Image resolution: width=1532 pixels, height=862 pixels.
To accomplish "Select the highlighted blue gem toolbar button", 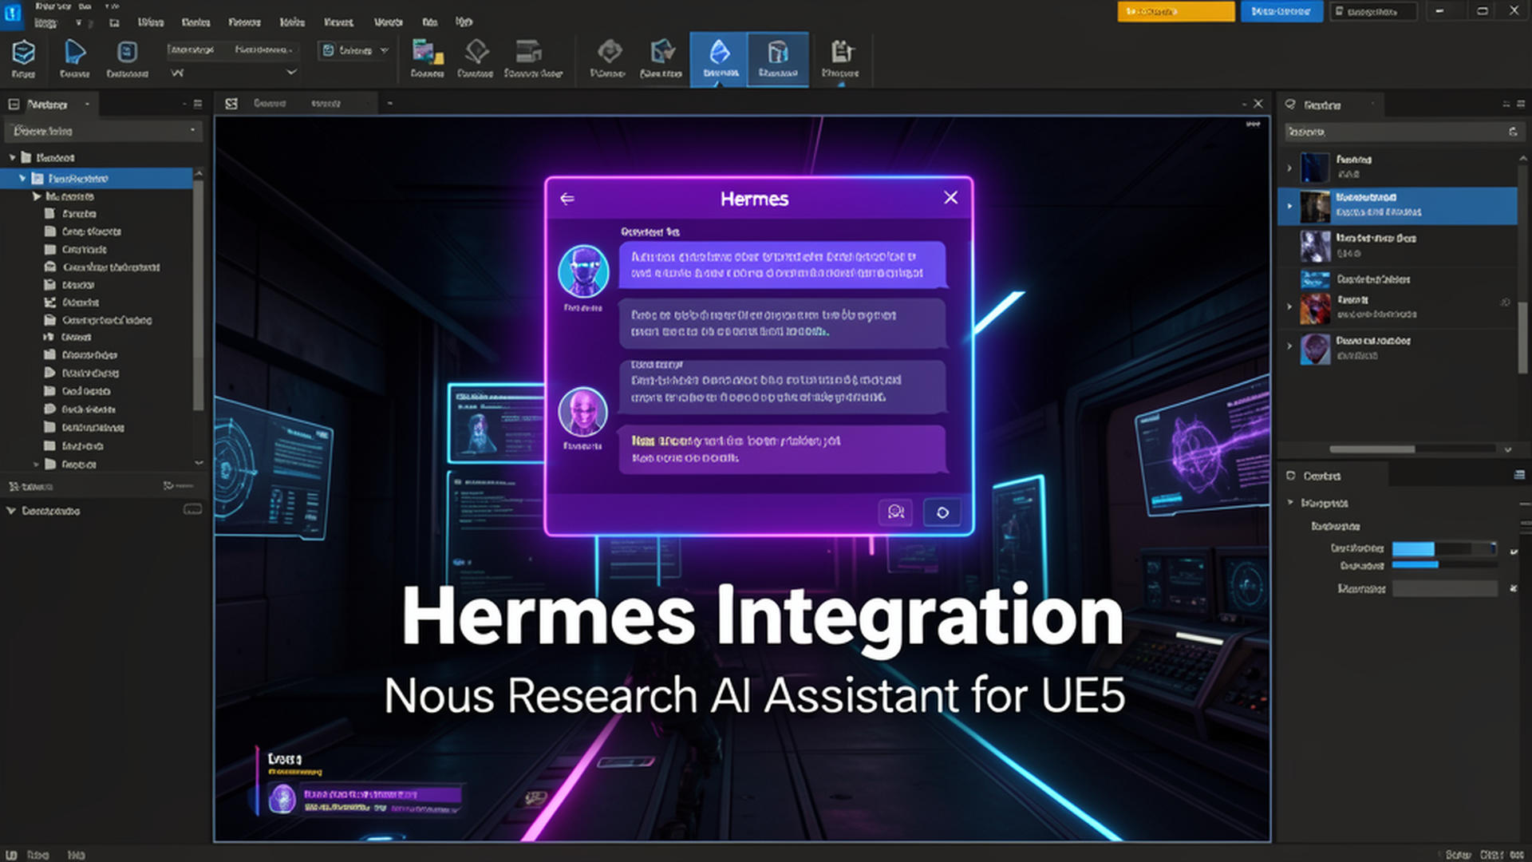I will pyautogui.click(x=720, y=59).
